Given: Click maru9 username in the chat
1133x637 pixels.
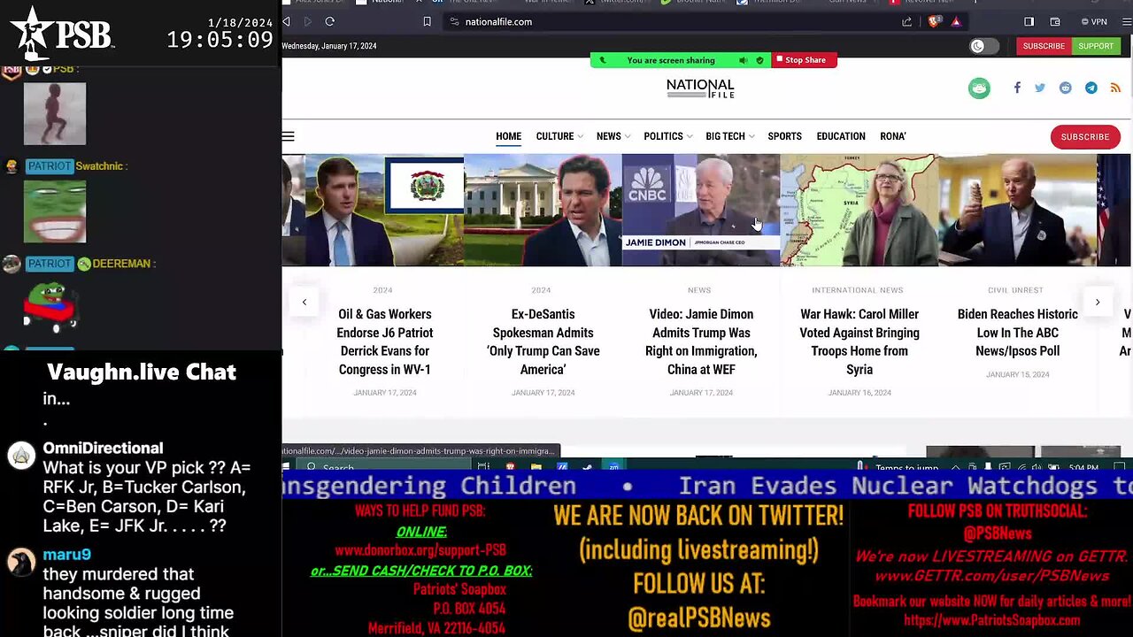Looking at the screenshot, I should (67, 555).
